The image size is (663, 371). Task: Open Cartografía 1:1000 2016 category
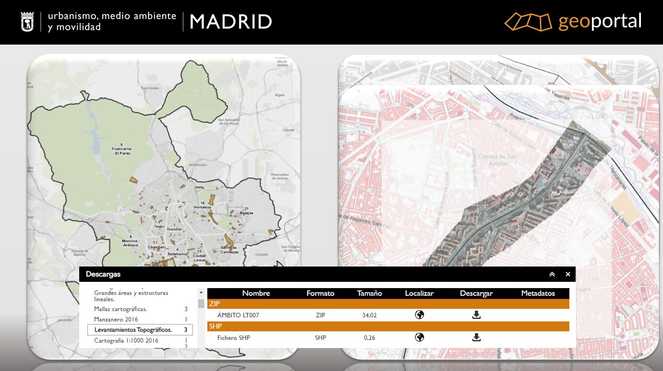pos(126,341)
